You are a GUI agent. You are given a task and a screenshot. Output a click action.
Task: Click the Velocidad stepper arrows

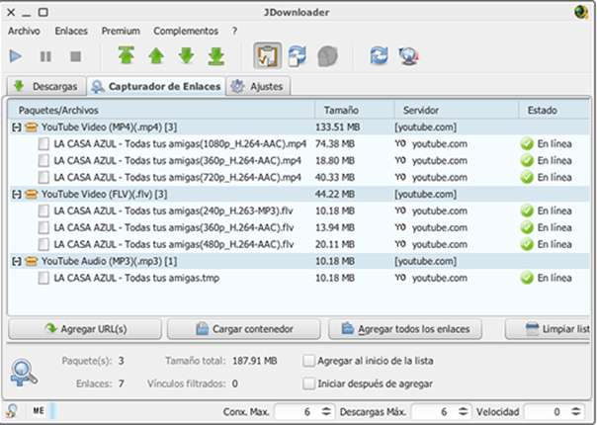[576, 412]
